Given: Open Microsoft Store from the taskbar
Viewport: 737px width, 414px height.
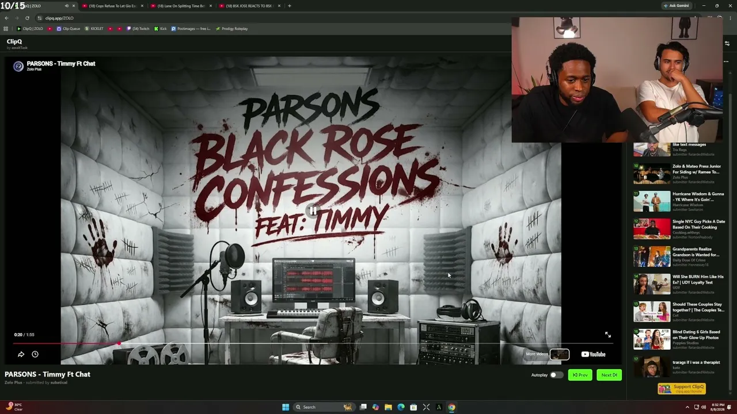Looking at the screenshot, I should (x=413, y=407).
